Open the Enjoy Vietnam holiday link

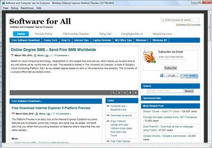click(x=121, y=128)
